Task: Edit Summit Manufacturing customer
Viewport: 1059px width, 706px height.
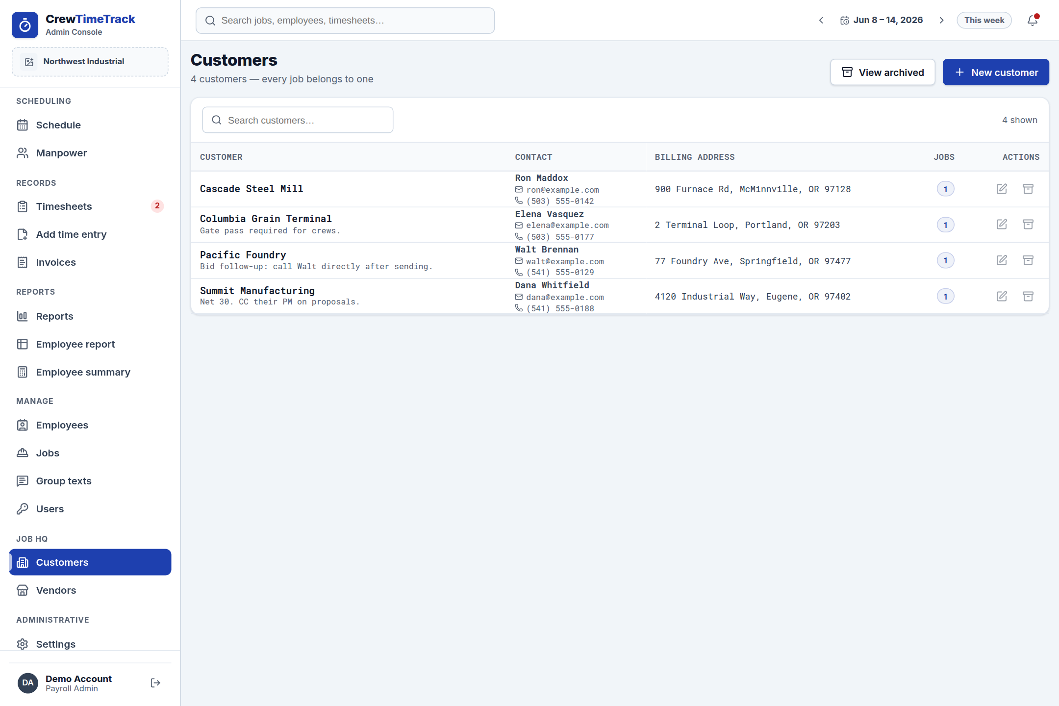Action: click(1002, 296)
